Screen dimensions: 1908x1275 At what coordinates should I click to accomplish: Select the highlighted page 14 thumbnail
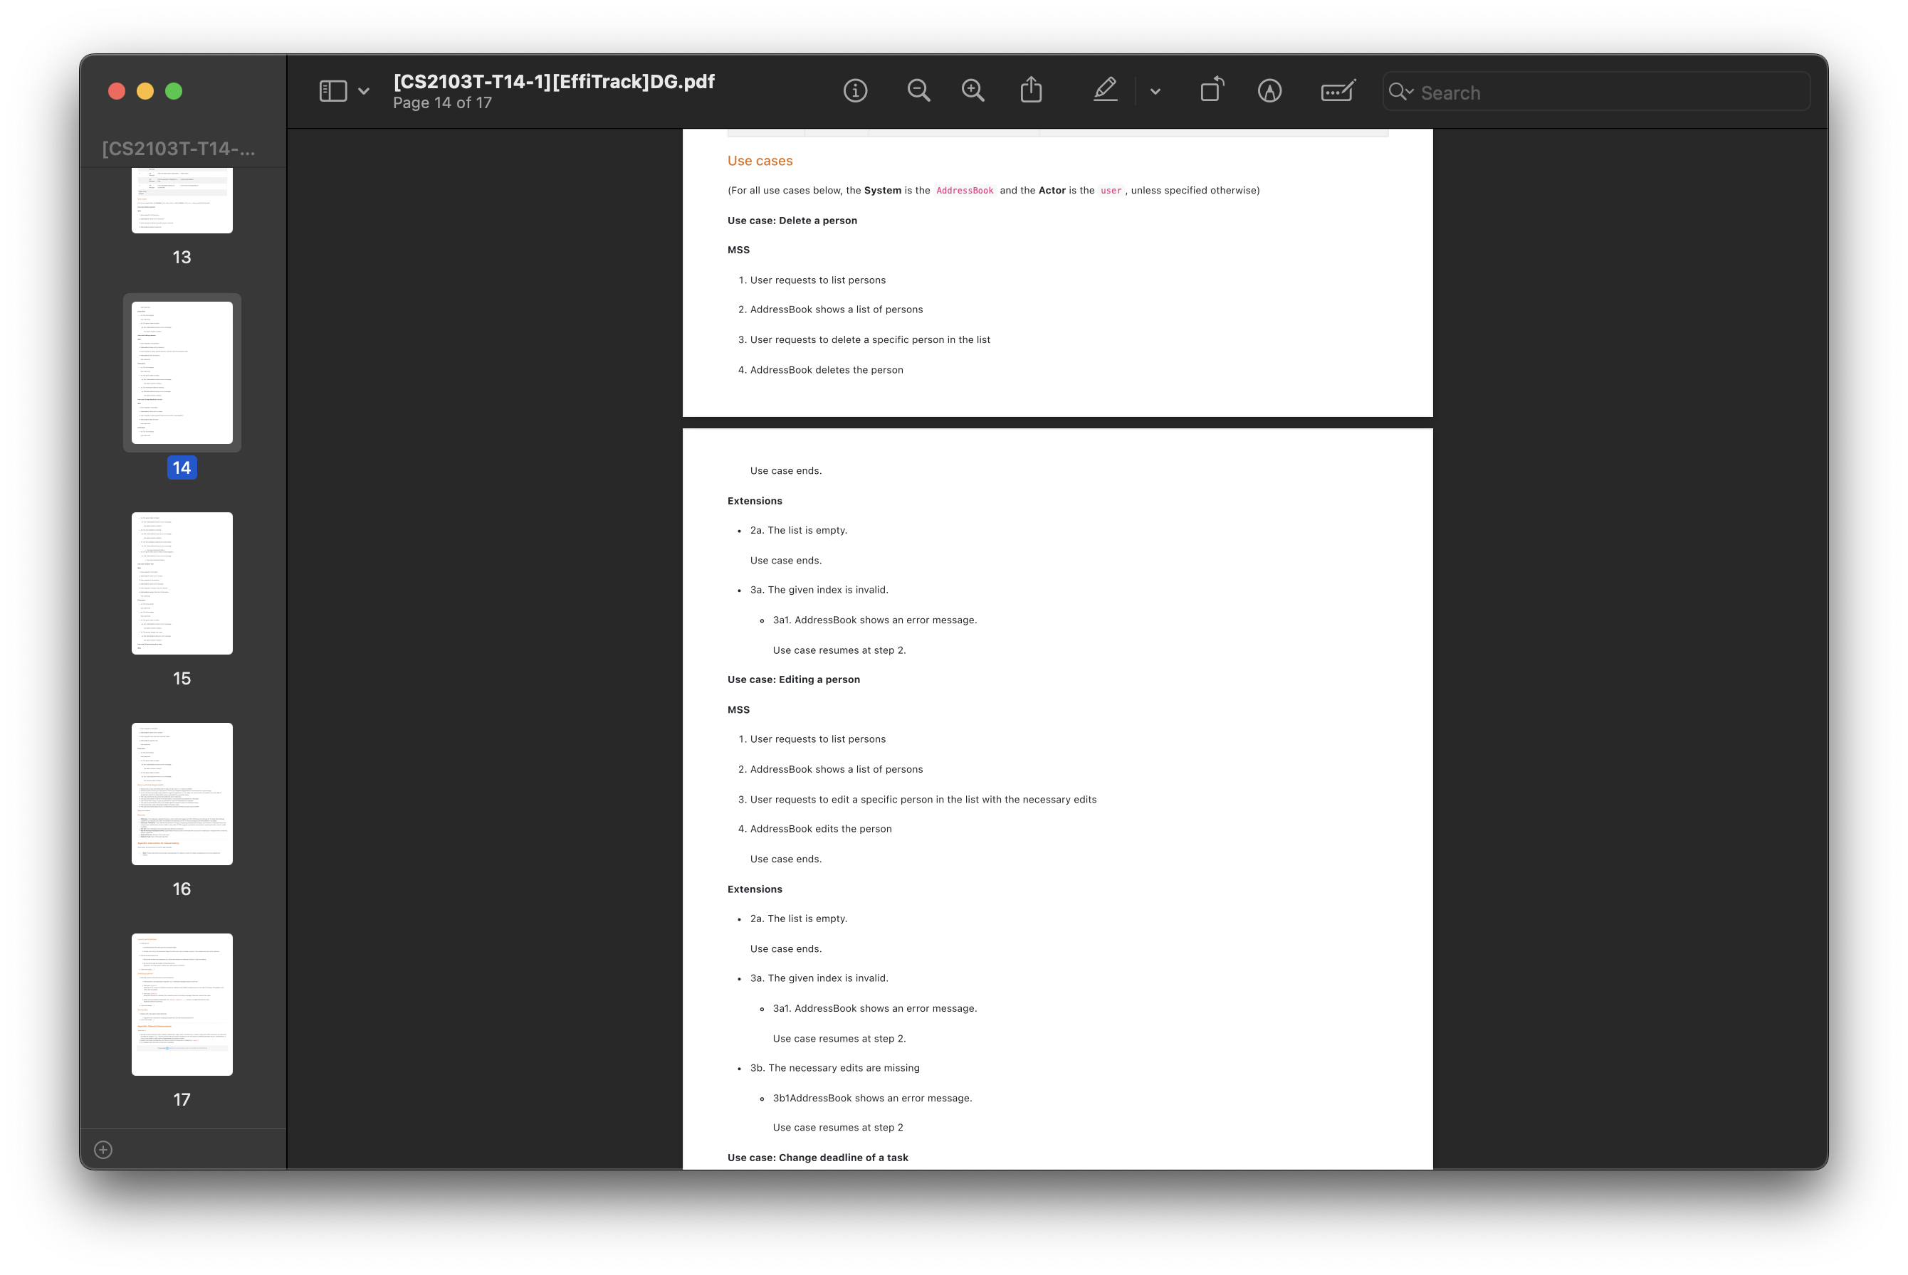click(x=182, y=372)
